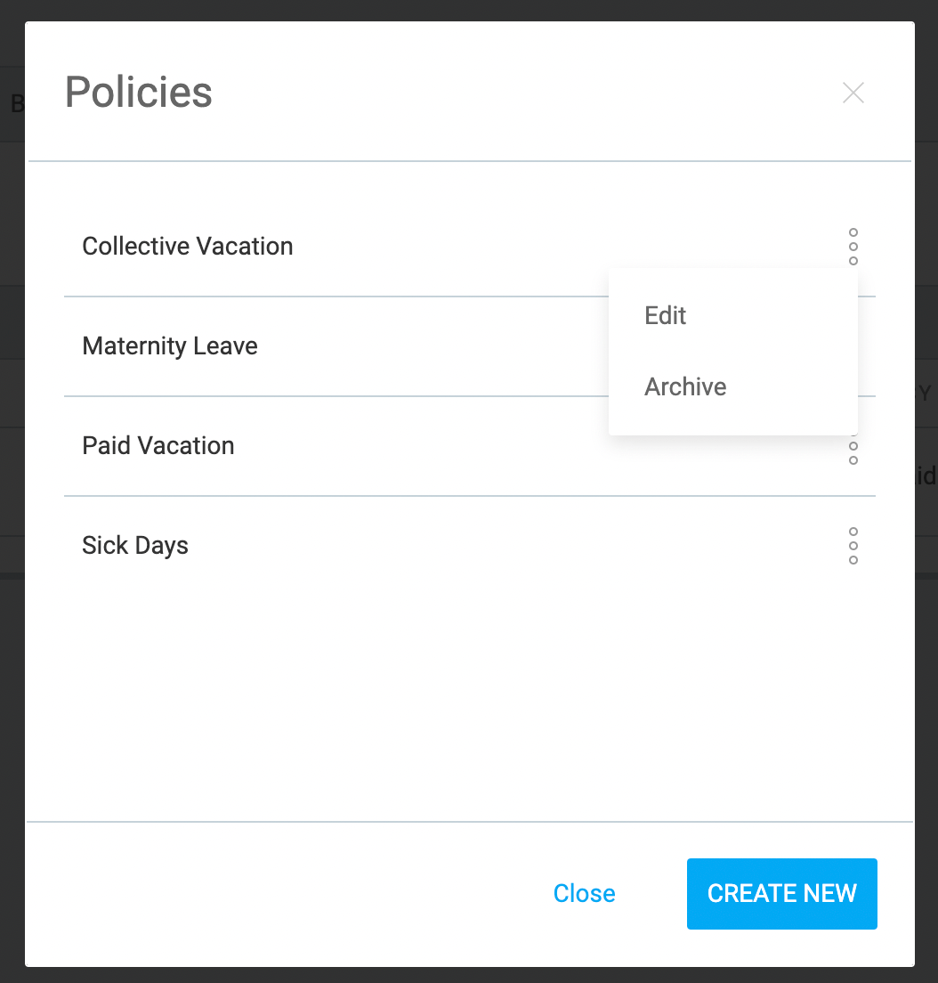938x983 pixels.
Task: Open the actions menu beside Maternity Leave
Action: point(853,346)
